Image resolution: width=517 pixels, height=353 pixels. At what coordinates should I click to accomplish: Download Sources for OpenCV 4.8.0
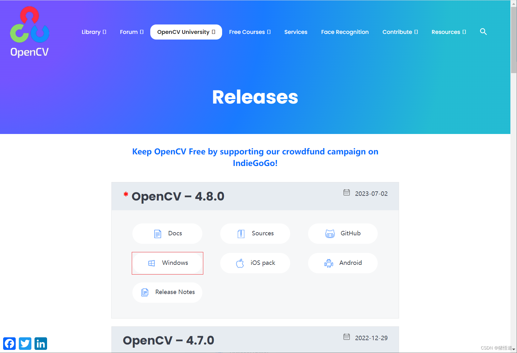coord(255,233)
